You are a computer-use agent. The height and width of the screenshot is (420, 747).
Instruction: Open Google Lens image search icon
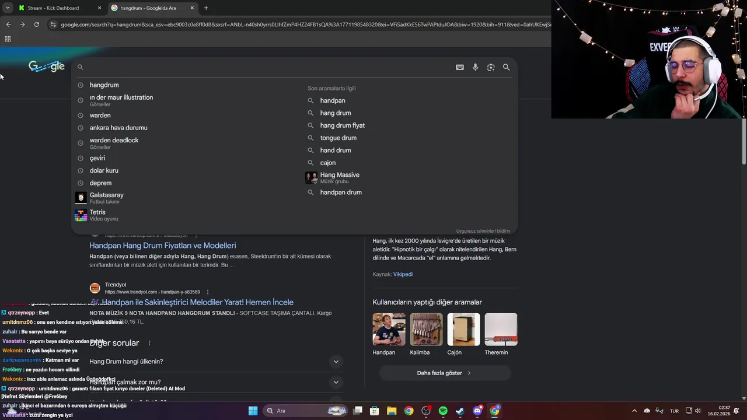(x=491, y=67)
